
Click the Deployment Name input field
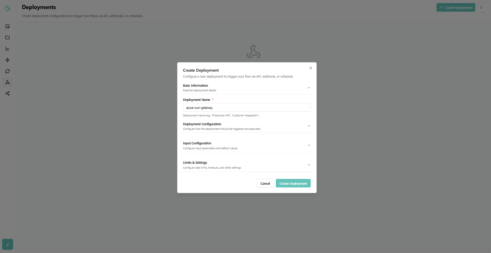[247, 108]
